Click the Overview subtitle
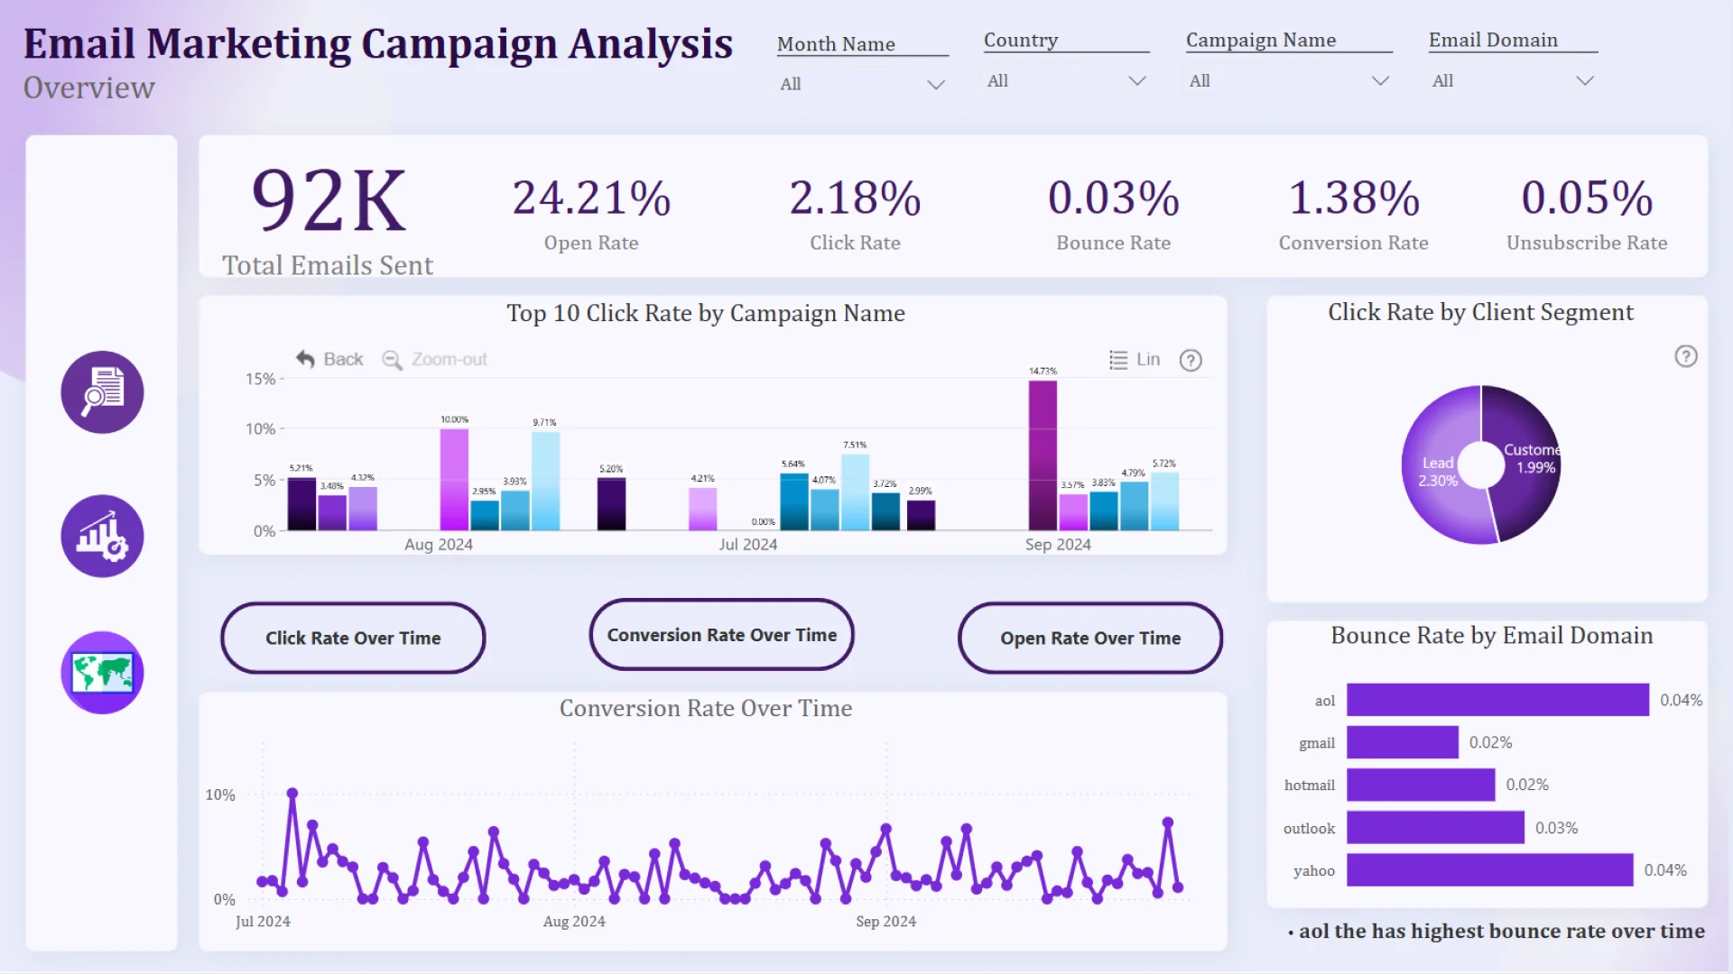This screenshot has width=1733, height=974. click(89, 87)
